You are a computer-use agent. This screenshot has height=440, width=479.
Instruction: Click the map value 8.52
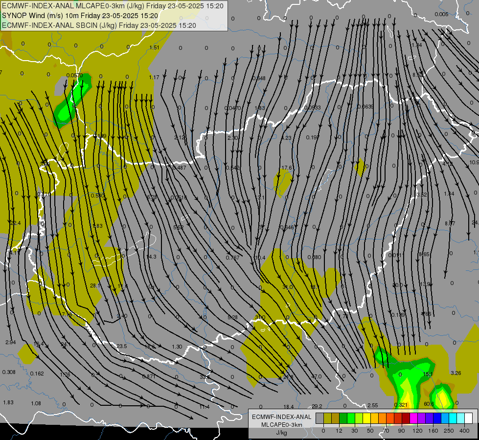point(418,75)
